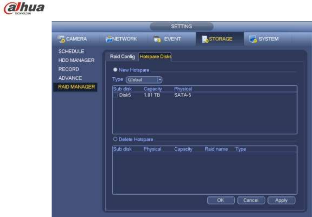Click the SYSTEM tab icon

coord(253,39)
